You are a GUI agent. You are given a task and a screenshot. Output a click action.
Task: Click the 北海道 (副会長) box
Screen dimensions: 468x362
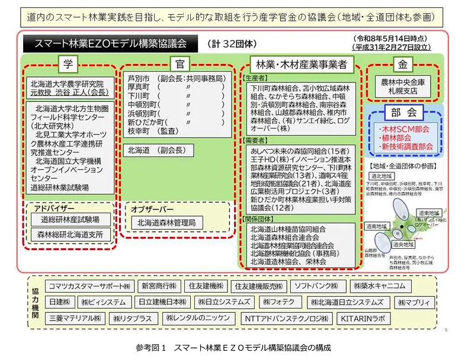point(159,150)
